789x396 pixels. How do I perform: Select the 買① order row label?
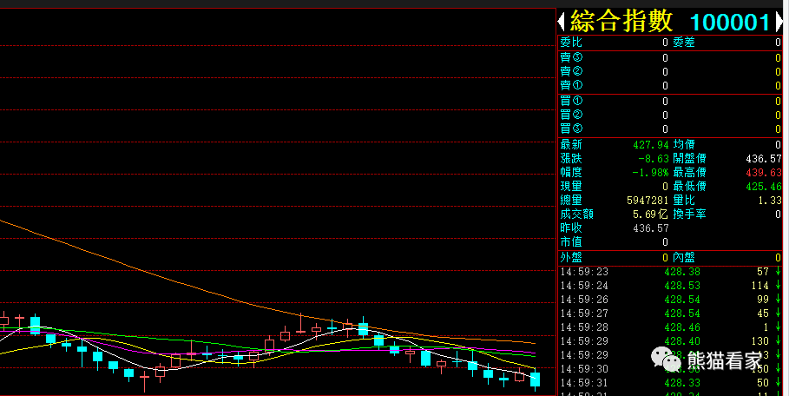tap(571, 101)
